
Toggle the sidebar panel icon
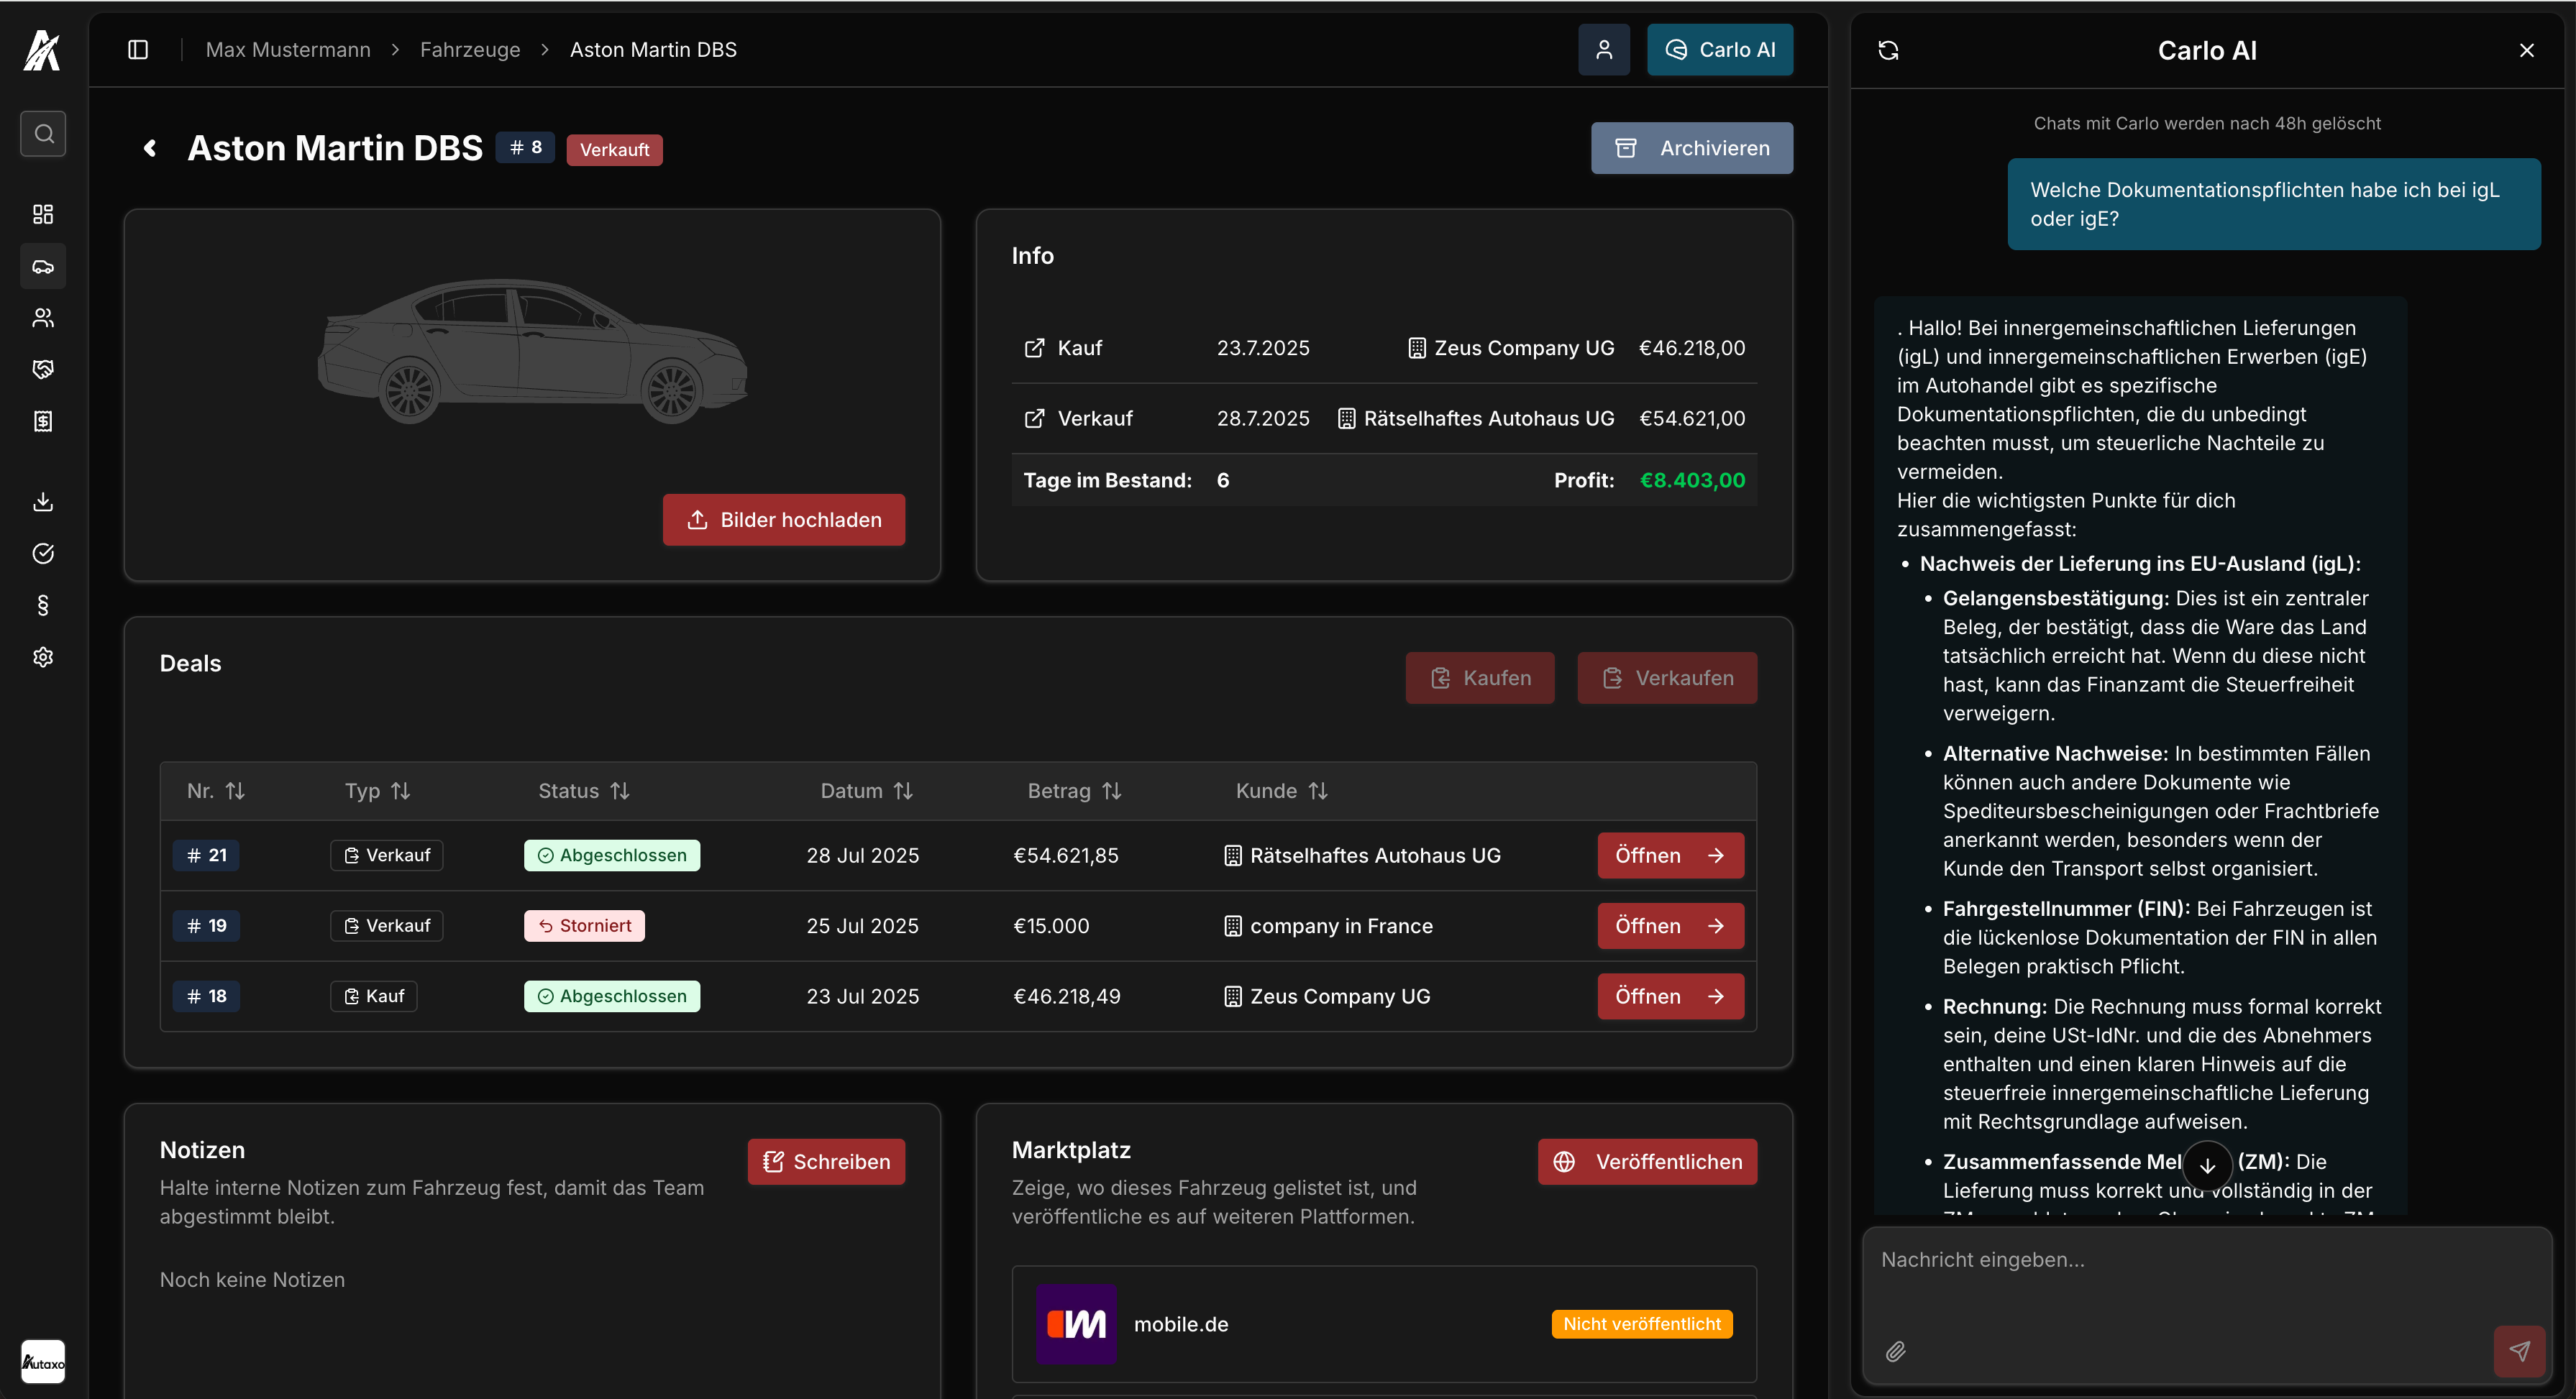coord(138,49)
